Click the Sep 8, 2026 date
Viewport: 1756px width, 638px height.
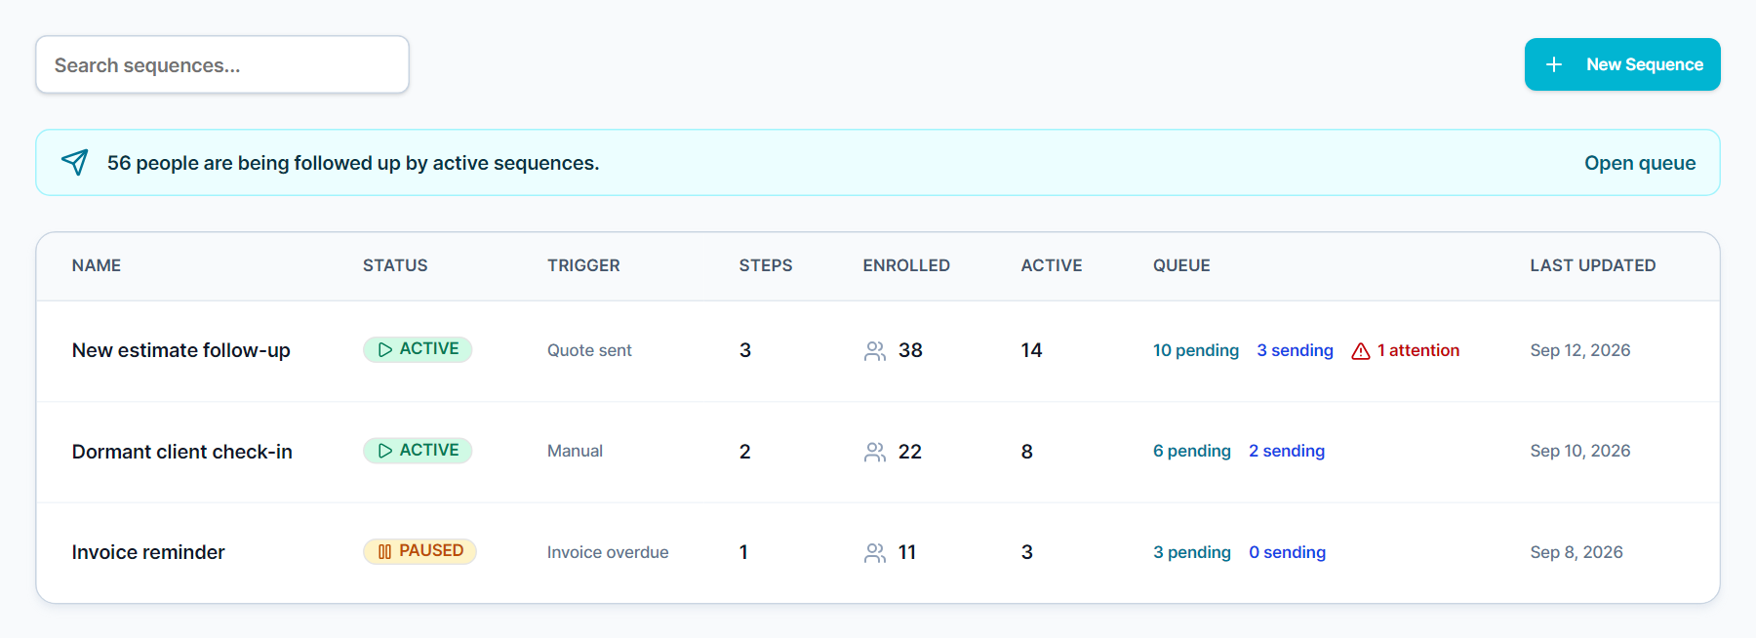pos(1576,552)
